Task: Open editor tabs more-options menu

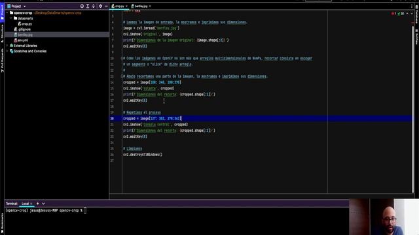Action: [x=412, y=6]
